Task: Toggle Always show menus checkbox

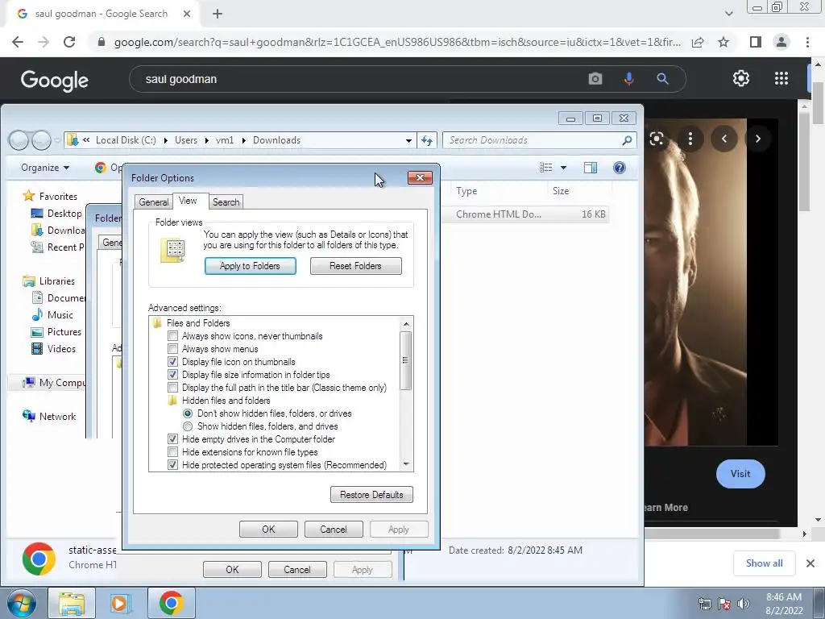Action: click(172, 348)
